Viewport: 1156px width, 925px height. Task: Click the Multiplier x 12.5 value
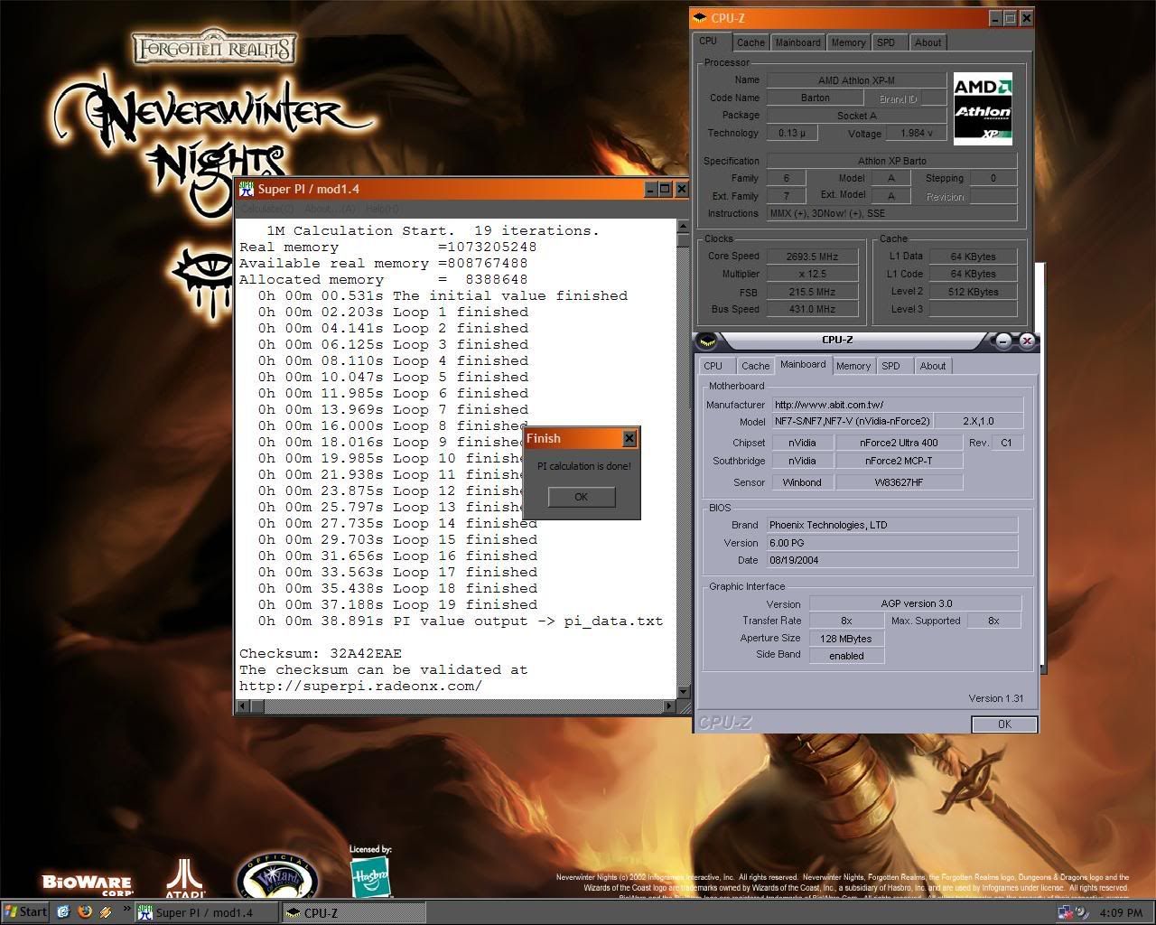coord(812,274)
